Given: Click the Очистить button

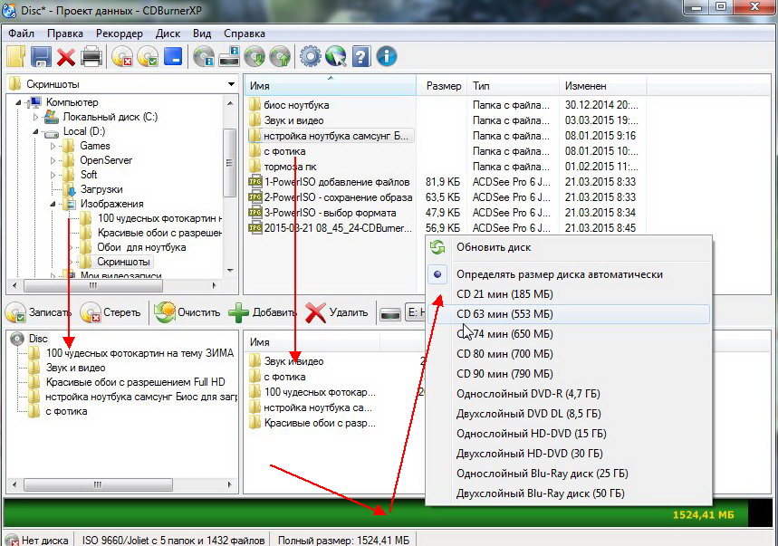Looking at the screenshot, I should point(187,313).
